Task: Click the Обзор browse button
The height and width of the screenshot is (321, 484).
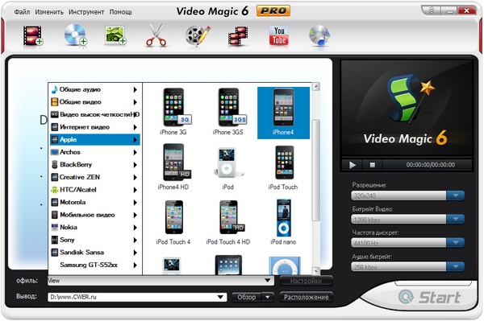Action: point(247,298)
